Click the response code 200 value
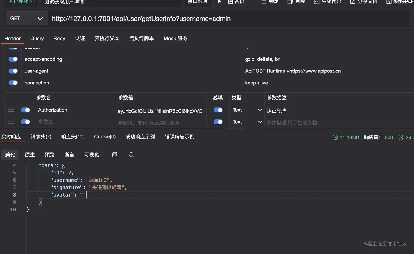 pyautogui.click(x=389, y=138)
